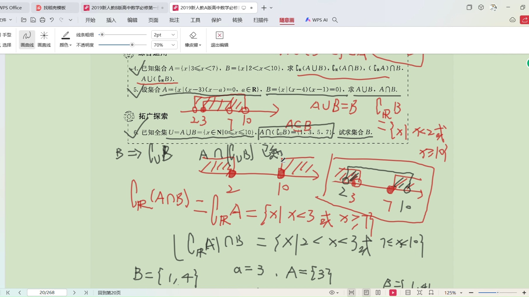Viewport: 529px width, 297px height.
Task: Select the draw curve (画曲线) tool
Action: pos(27,39)
